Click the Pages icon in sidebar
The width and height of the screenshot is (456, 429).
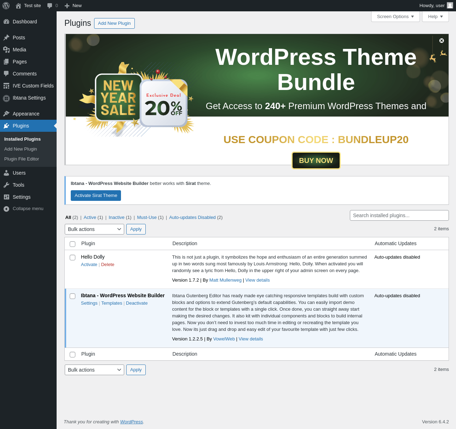coord(6,62)
